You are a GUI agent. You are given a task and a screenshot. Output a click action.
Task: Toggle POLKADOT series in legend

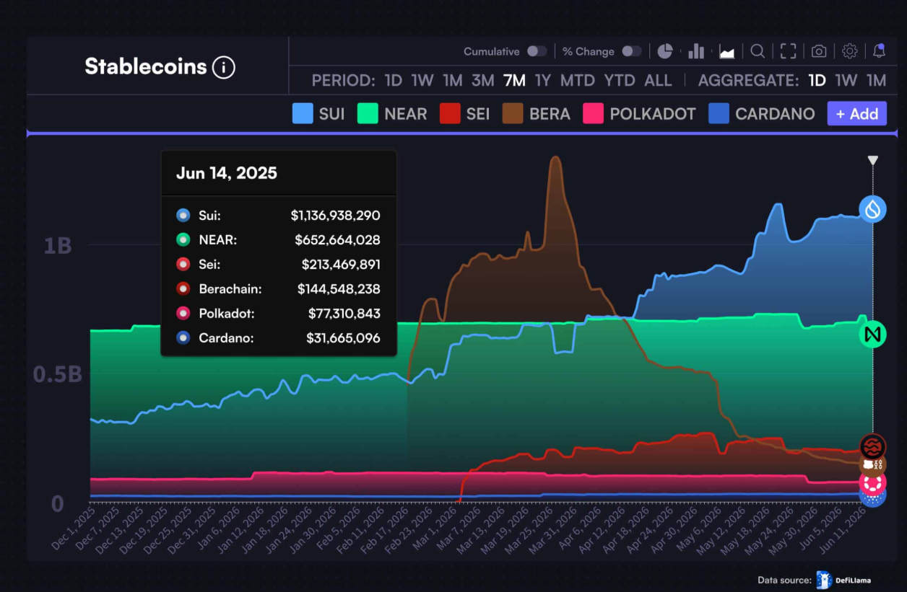point(639,114)
